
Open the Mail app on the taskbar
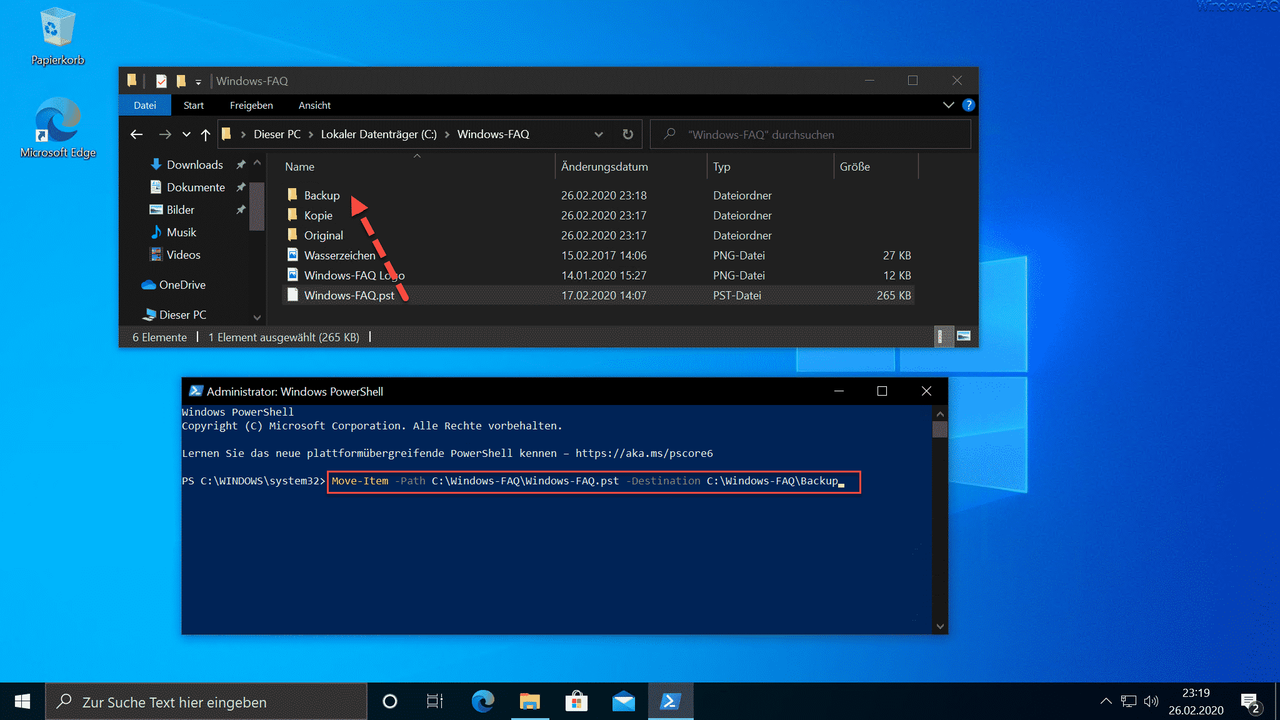(x=623, y=702)
